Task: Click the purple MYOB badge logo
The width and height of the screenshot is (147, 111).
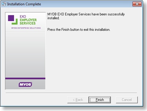Action: [x=25, y=84]
